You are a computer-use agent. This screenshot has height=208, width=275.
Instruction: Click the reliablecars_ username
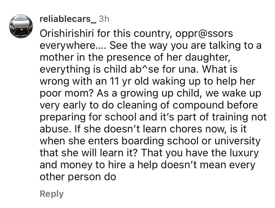[68, 19]
